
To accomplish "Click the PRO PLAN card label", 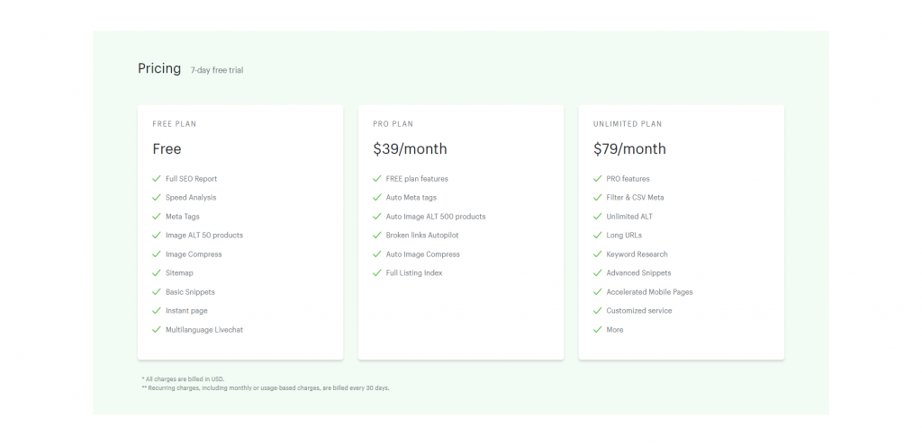I will (x=393, y=124).
